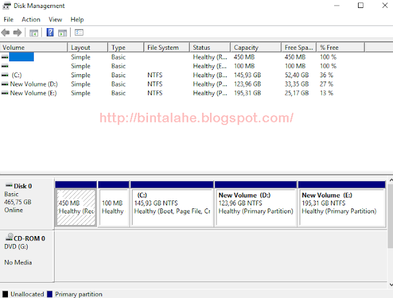Screen dimensions: 393x298
Task: Select the (C:) 145,93 GB partition block
Action: (172, 207)
